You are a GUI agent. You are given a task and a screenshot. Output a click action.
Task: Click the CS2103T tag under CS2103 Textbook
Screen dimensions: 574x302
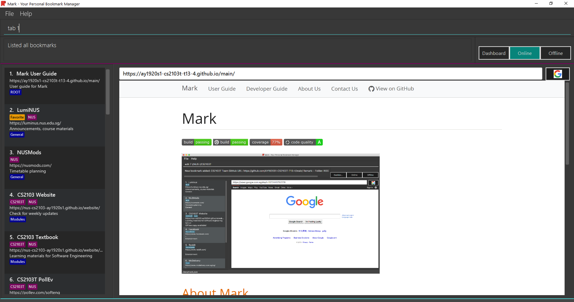[x=17, y=244]
